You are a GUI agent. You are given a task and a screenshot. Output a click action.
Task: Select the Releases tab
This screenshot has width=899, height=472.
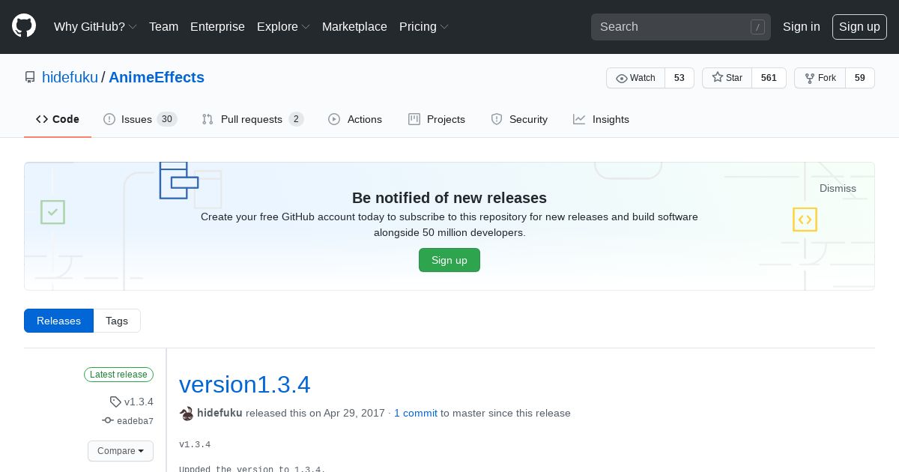point(58,321)
